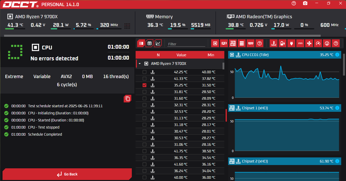Screen dimensions: 346x181
Task: Uncheck the 35.25 °C sensor checkbox
Action: click(144, 85)
